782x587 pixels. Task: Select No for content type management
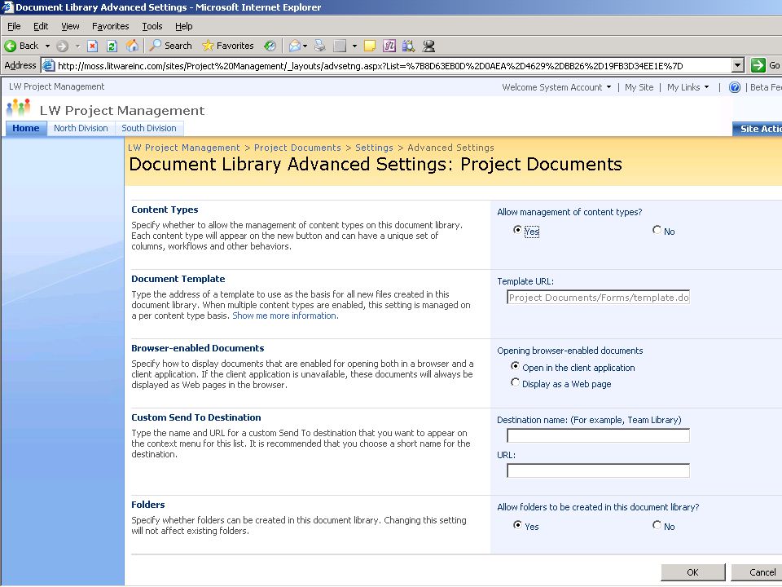click(657, 230)
